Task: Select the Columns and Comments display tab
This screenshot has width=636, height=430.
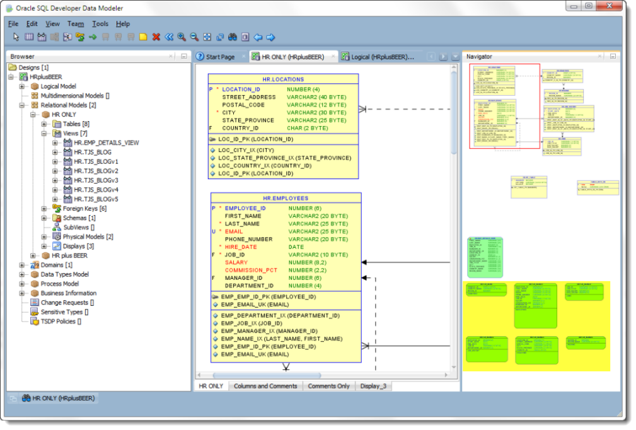Action: pos(265,386)
